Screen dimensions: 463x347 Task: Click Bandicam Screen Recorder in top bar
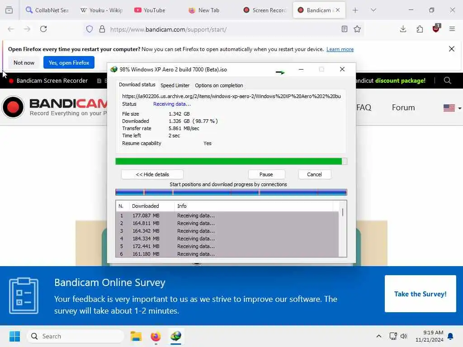pyautogui.click(x=52, y=80)
